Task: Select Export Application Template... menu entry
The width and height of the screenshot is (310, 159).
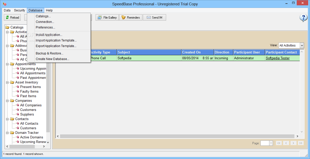Action: click(59, 46)
